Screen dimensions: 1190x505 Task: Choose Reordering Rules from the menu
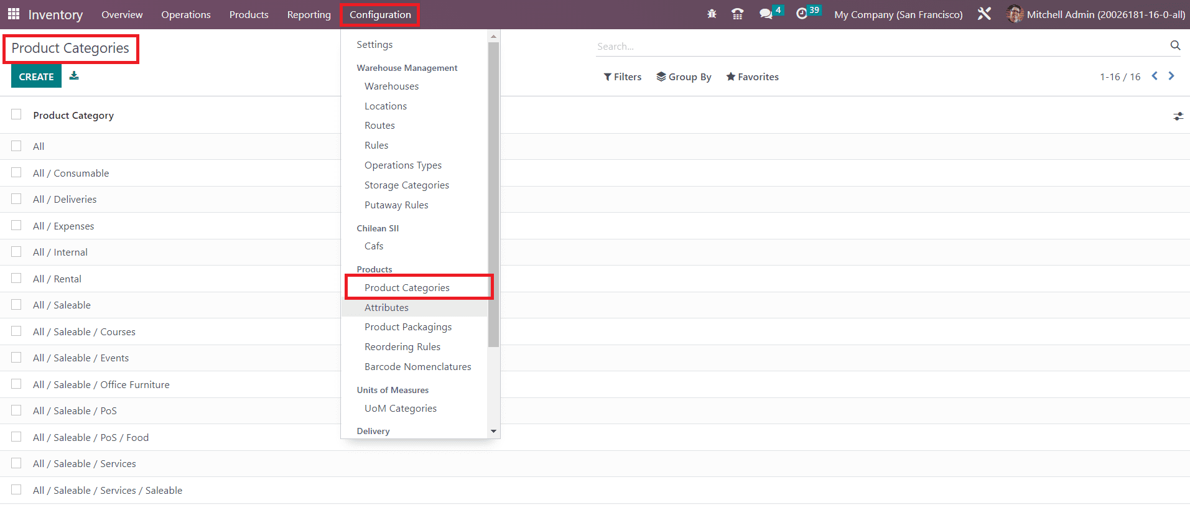[402, 347]
